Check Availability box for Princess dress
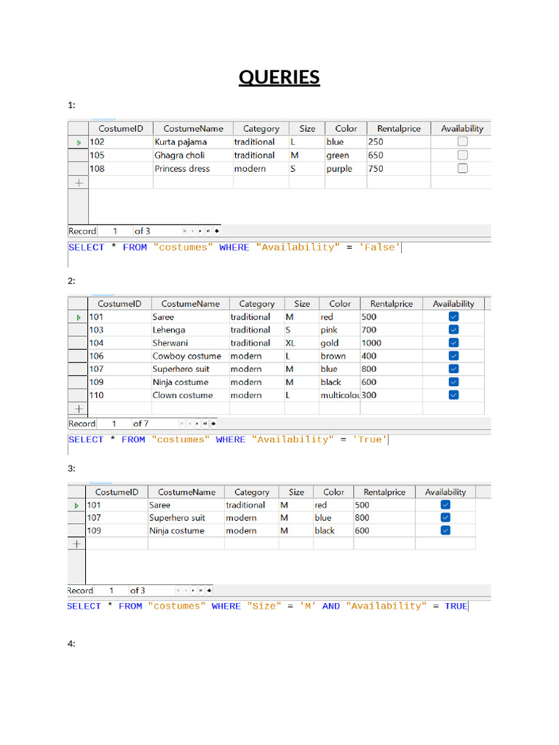 coord(462,168)
